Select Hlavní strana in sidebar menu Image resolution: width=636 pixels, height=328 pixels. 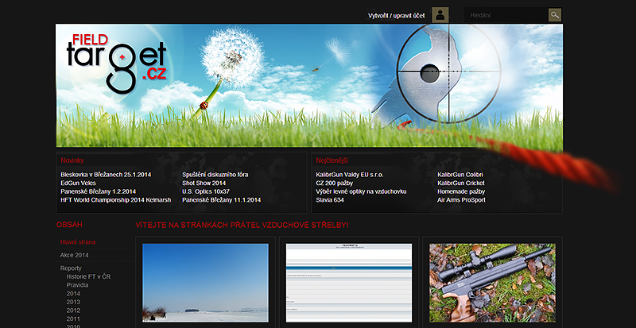pyautogui.click(x=78, y=242)
